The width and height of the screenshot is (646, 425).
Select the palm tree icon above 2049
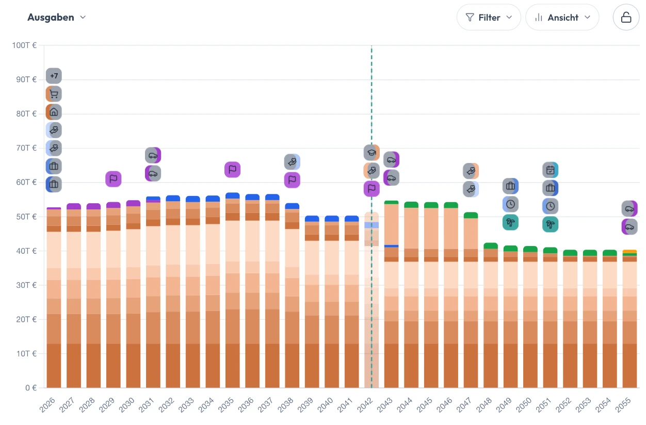[x=511, y=222]
